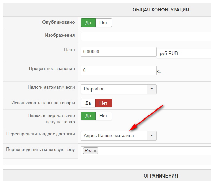Focus the Процентное значение input field
Screen dimensions: 211x181
(118, 70)
